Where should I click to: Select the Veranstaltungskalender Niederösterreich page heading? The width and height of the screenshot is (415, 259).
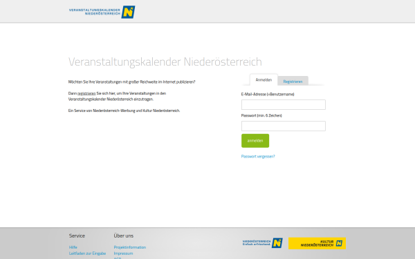point(165,62)
